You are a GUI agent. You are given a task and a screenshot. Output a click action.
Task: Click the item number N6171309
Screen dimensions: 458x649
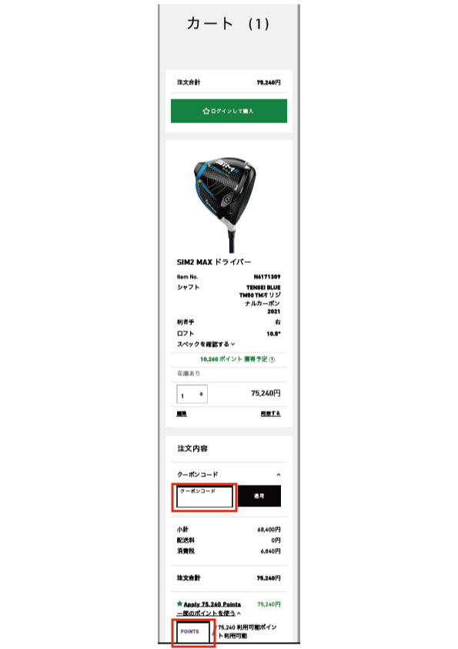[267, 277]
